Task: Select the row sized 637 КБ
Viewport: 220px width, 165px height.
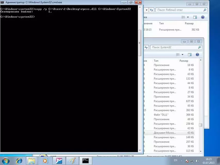Action: pyautogui.click(x=169, y=101)
